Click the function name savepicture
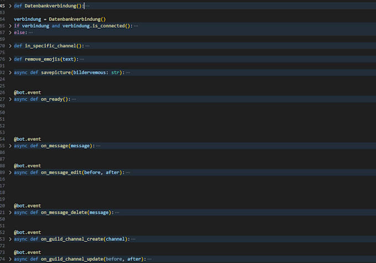The image size is (376, 263). [56, 72]
